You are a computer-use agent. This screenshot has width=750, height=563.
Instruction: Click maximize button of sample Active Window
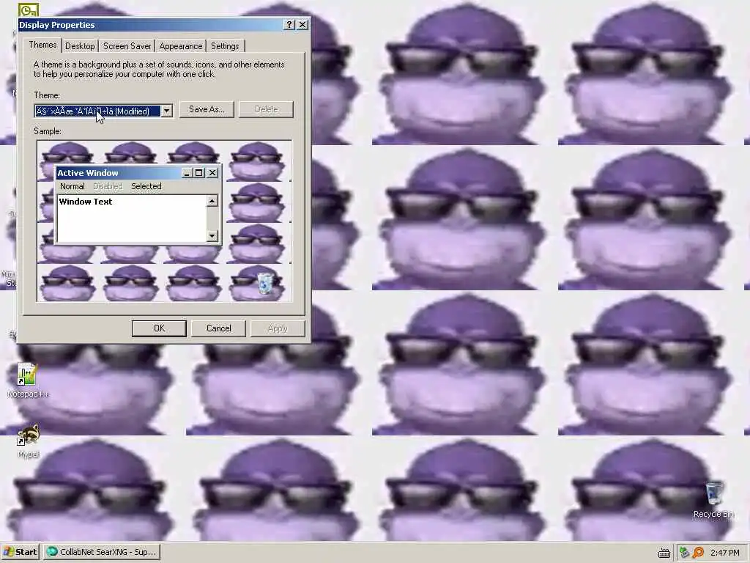(199, 173)
